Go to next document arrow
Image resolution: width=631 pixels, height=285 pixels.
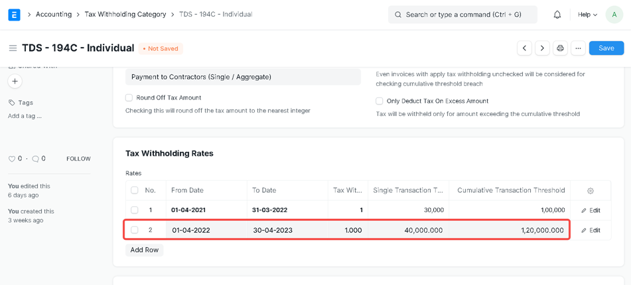click(x=542, y=48)
